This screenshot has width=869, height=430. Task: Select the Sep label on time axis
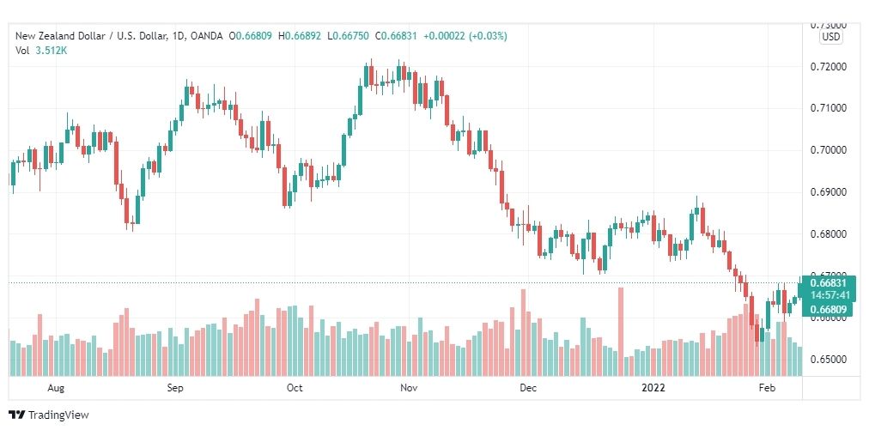[175, 388]
